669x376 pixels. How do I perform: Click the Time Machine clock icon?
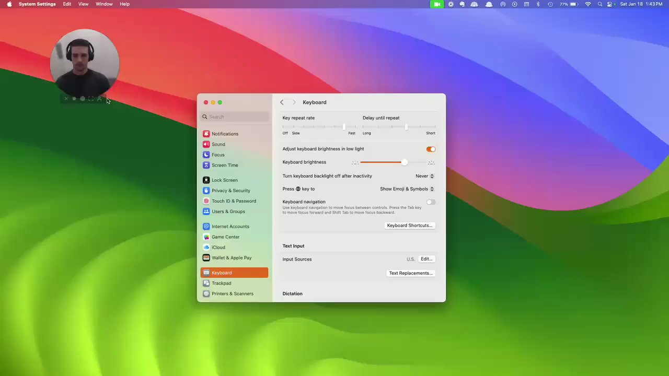[550, 4]
